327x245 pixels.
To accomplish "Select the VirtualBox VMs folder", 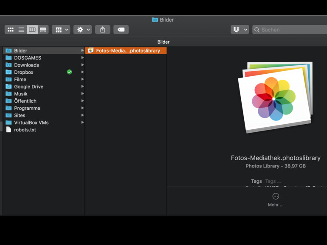I will 44,122.
